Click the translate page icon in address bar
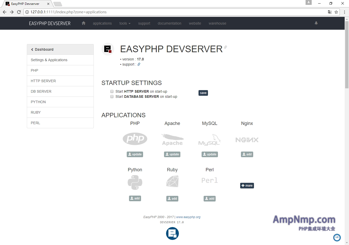This screenshot has height=245, width=349. tap(330, 12)
